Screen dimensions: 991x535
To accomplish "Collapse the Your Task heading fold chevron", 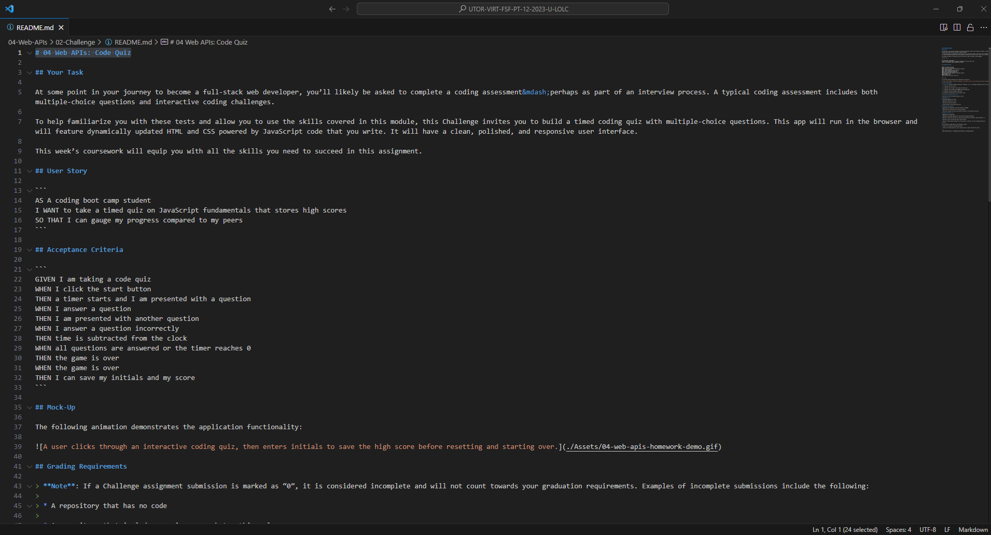I will point(29,72).
